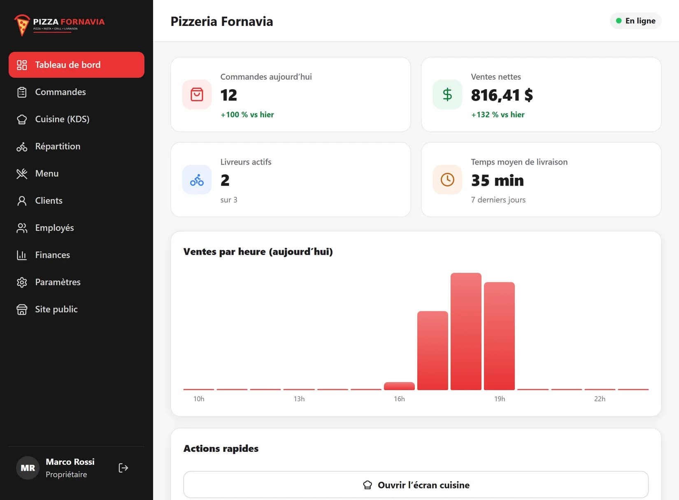
Task: Click the 19h bar in hourly sales
Action: click(499, 336)
